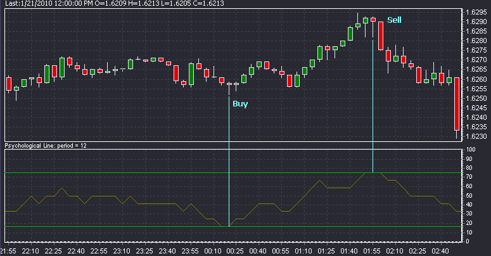The width and height of the screenshot is (491, 256).
Task: Click the 01:10 time axis label
Action: [x=303, y=251]
